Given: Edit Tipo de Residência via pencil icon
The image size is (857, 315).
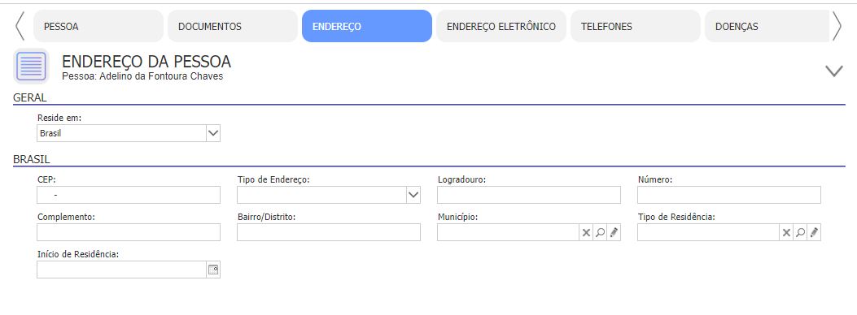Looking at the screenshot, I should (814, 233).
